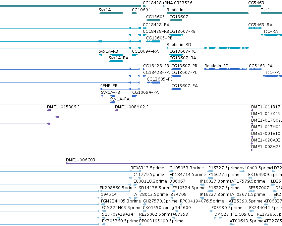Click EST RP004194076.5prime label

click(x=202, y=201)
